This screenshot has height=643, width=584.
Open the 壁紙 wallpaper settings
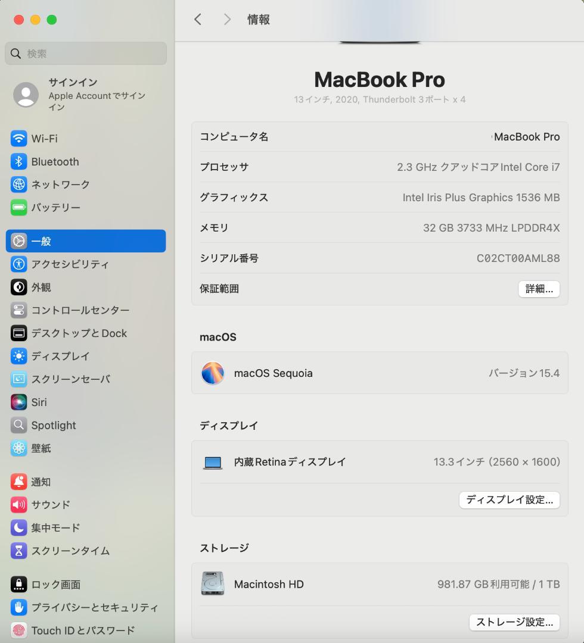17,448
